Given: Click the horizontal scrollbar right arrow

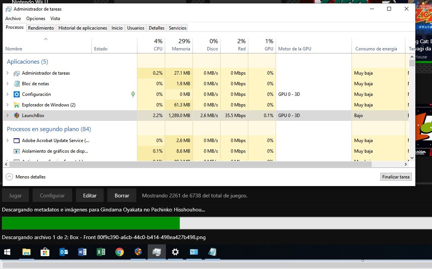Looking at the screenshot, I should pyautogui.click(x=405, y=164).
